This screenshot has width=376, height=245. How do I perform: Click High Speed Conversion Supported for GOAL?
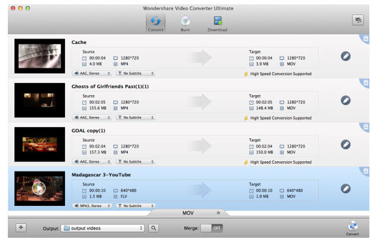tap(281, 162)
